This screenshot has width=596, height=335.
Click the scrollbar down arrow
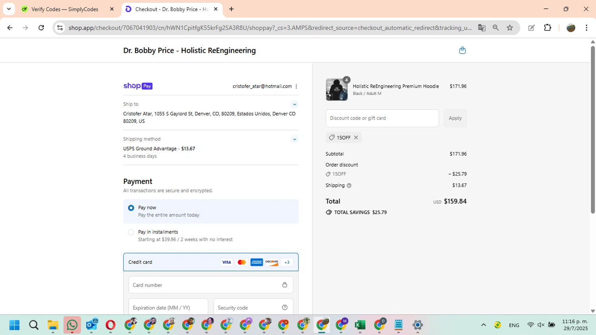coord(593,311)
